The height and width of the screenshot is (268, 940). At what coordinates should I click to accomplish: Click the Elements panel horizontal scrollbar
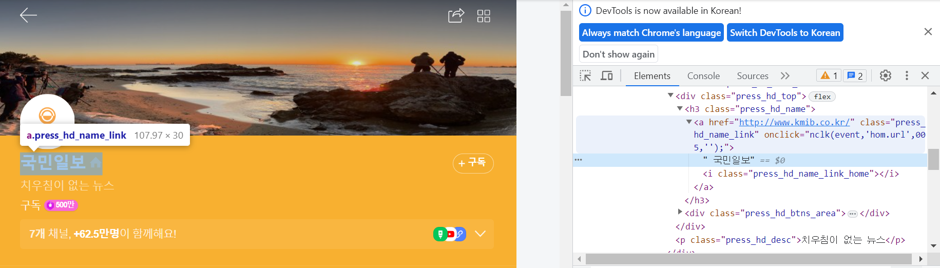[x=749, y=259]
